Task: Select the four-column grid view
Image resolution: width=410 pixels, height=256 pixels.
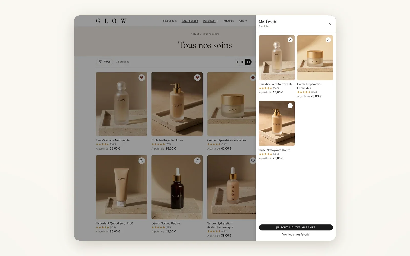Action: (248, 62)
